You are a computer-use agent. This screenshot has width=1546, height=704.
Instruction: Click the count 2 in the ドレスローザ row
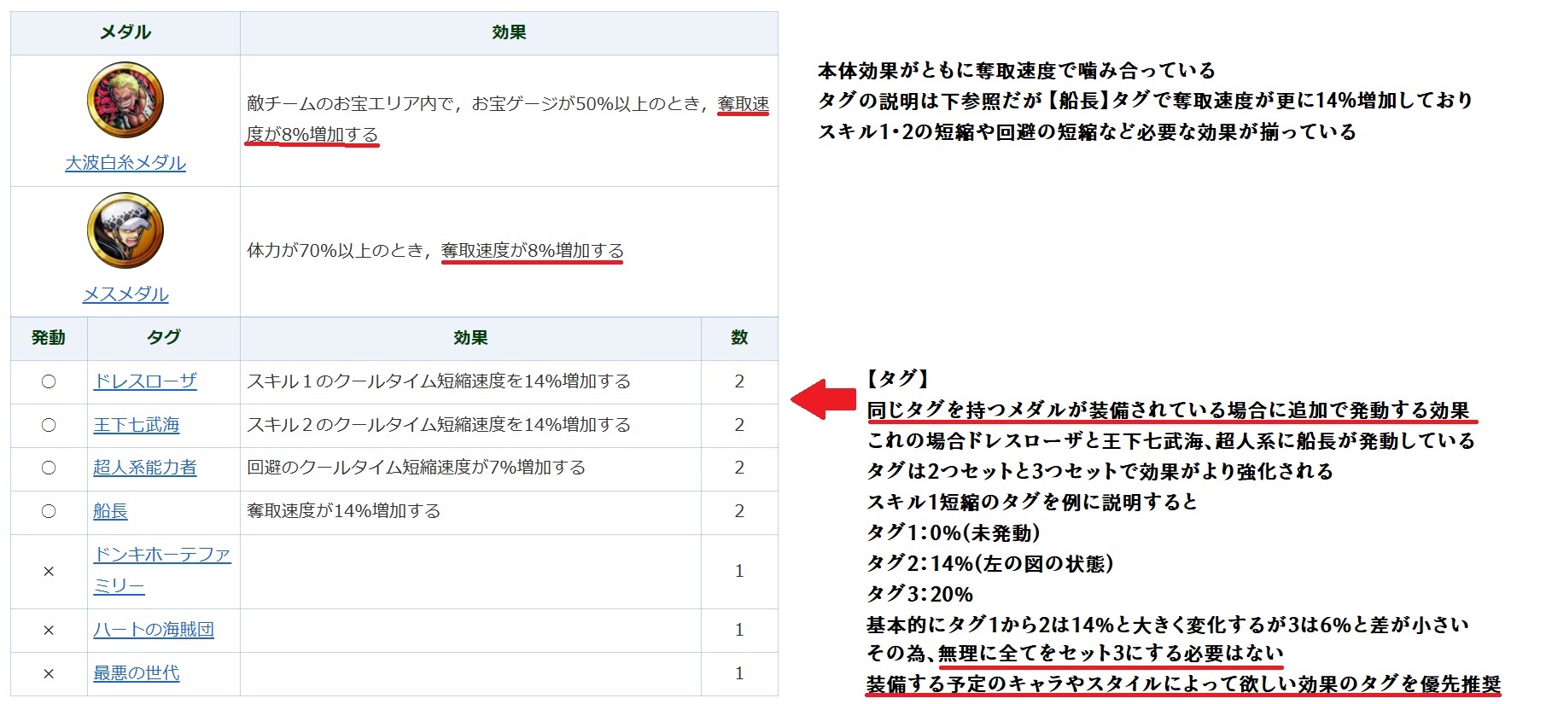(x=739, y=381)
